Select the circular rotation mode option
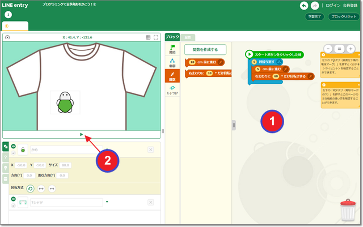This screenshot has width=363, height=227. [31, 189]
